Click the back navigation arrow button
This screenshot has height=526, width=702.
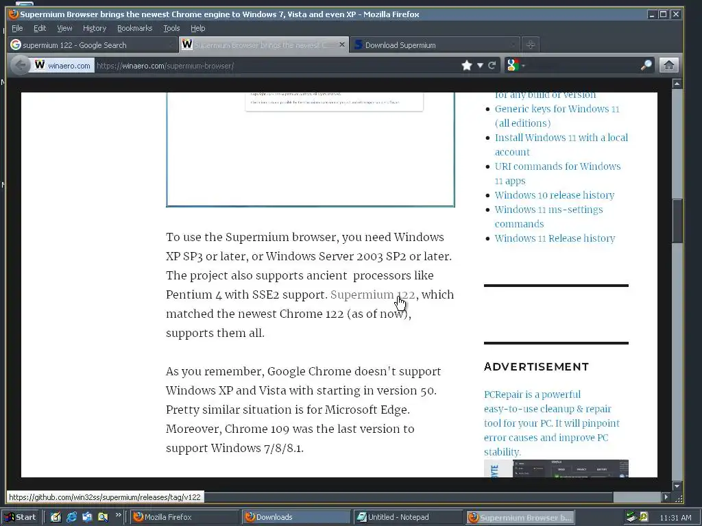pyautogui.click(x=20, y=65)
